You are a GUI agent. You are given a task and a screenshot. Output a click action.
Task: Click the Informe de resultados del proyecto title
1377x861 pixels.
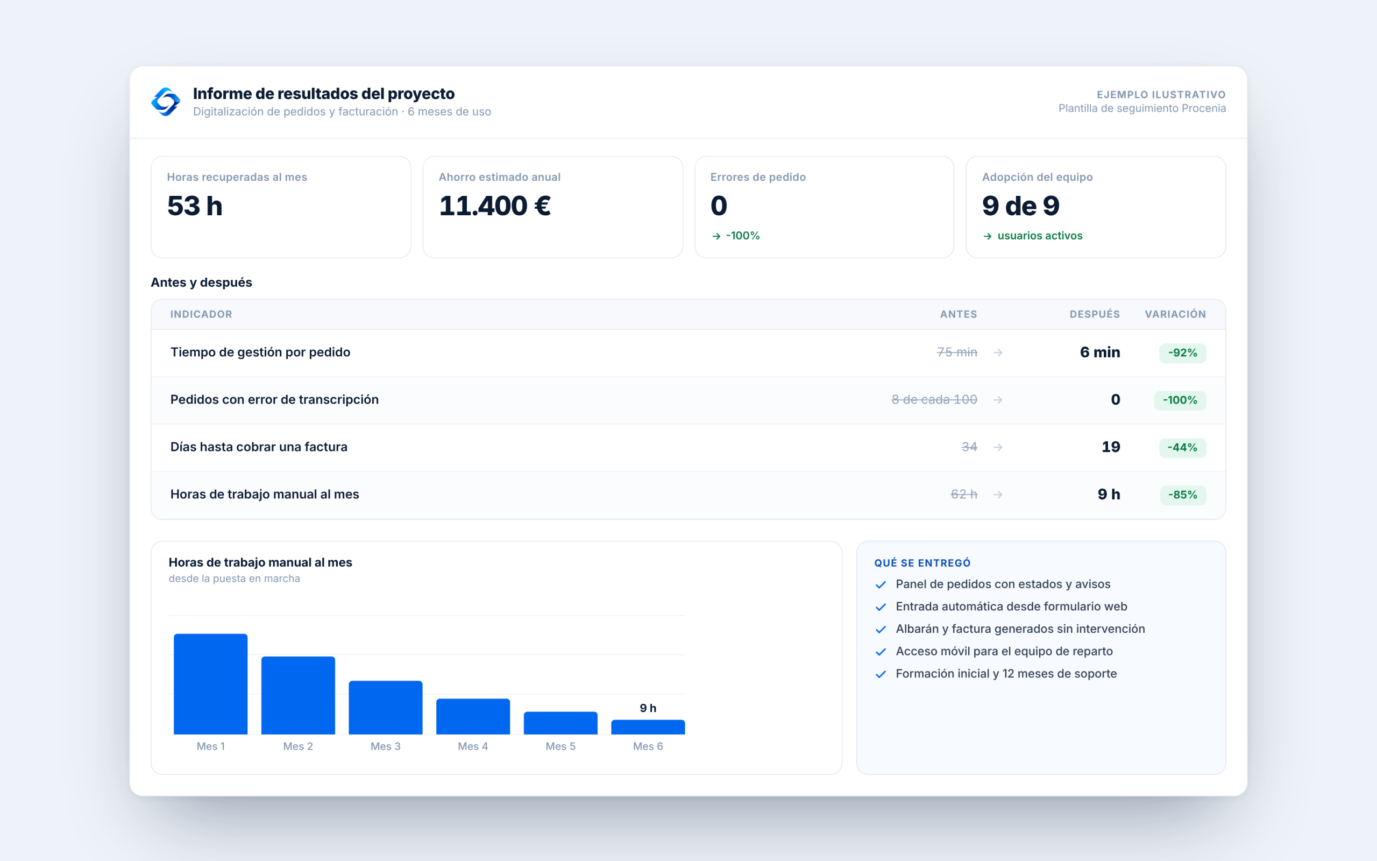pyautogui.click(x=324, y=94)
